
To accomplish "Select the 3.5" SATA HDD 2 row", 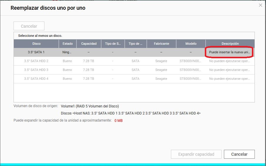I will 36,61.
